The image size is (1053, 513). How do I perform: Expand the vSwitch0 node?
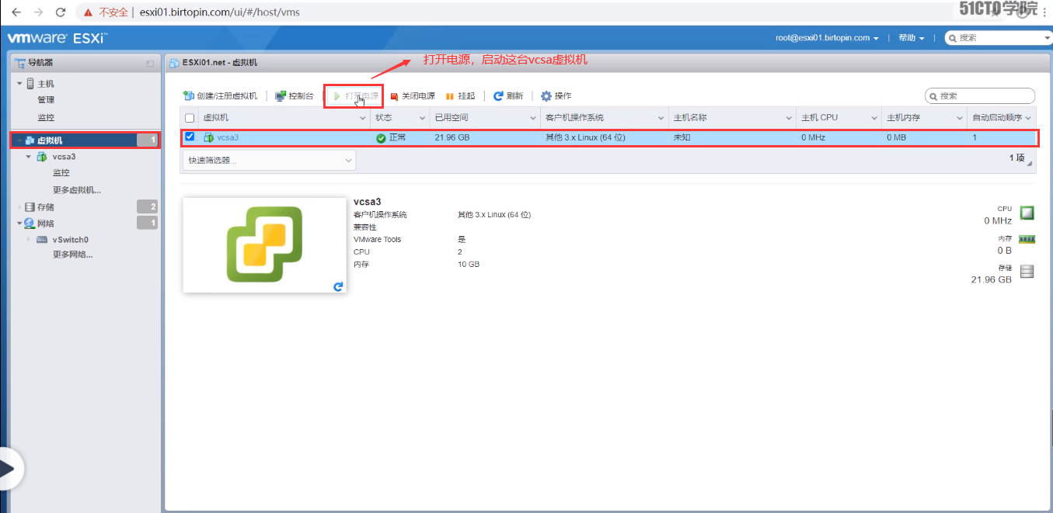coord(29,239)
